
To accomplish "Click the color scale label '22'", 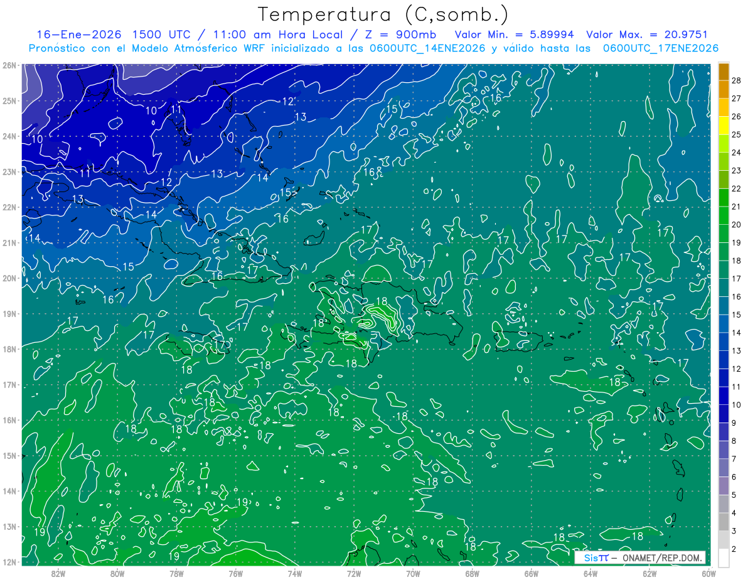I will point(736,188).
